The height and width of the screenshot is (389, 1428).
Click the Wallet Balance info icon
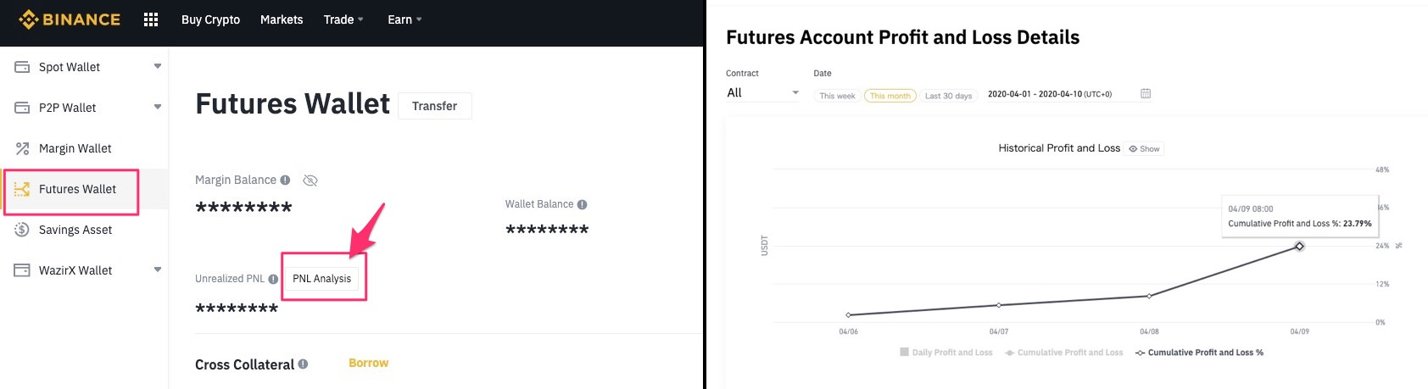(583, 204)
